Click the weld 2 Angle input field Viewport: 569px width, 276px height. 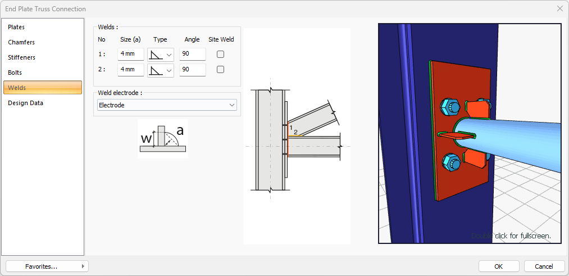pos(192,70)
